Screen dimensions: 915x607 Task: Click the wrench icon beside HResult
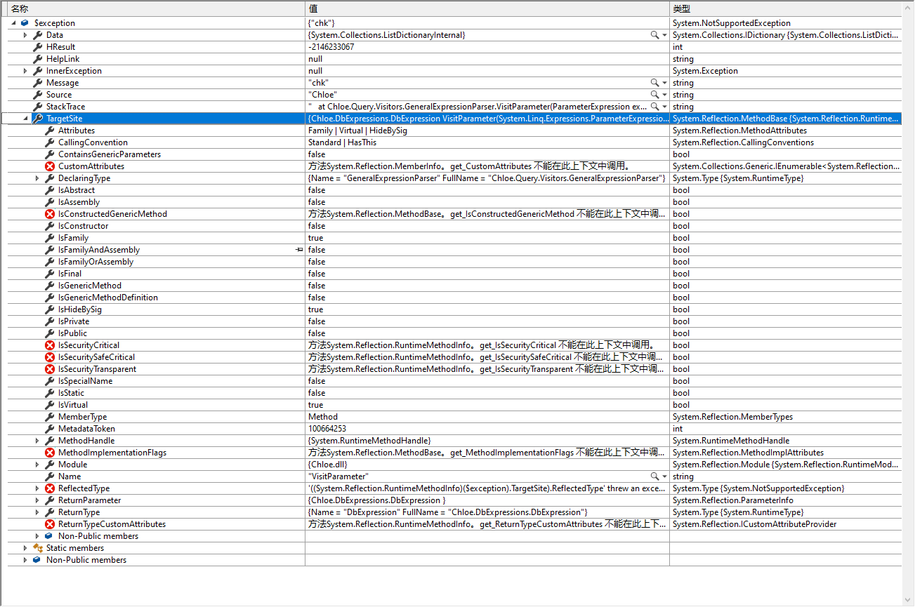[39, 46]
